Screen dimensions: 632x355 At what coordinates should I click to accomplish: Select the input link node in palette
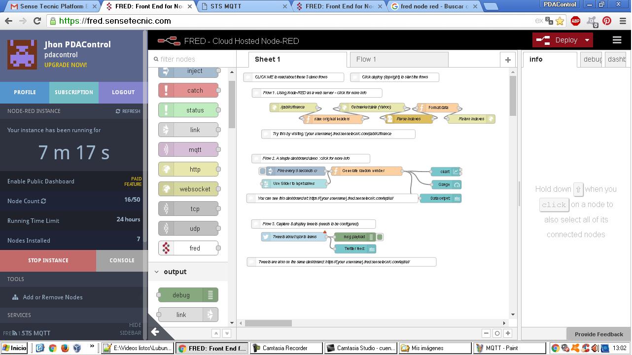pyautogui.click(x=188, y=130)
